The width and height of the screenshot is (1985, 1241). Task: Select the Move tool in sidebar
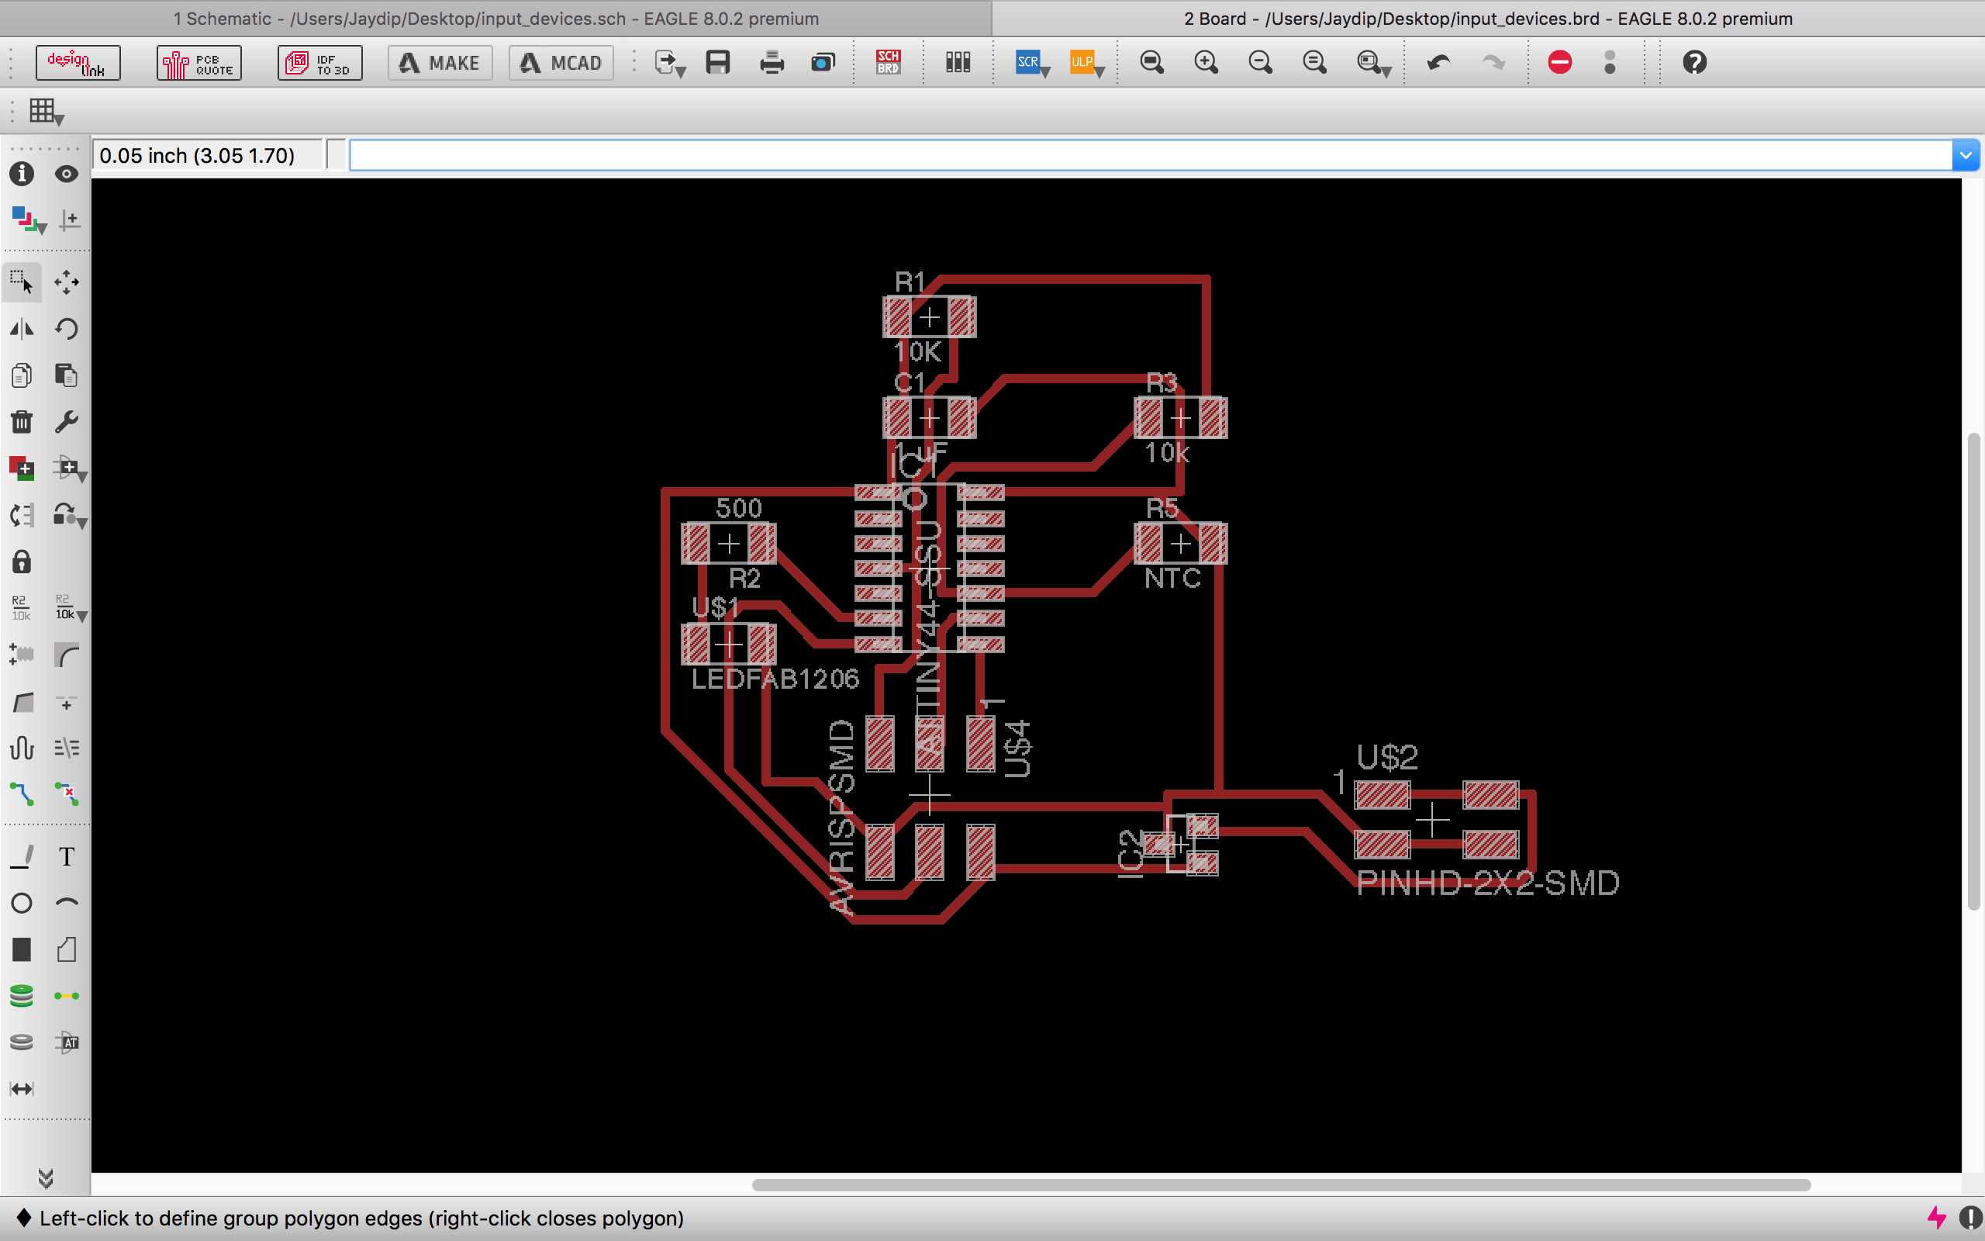(x=67, y=282)
